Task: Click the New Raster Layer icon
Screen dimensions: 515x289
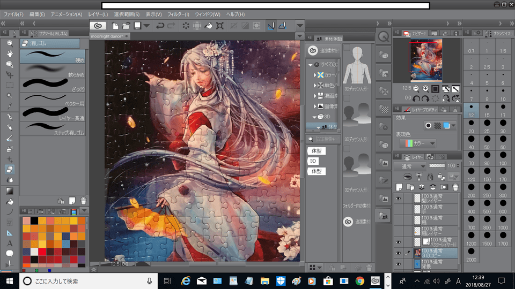Action: (399, 187)
